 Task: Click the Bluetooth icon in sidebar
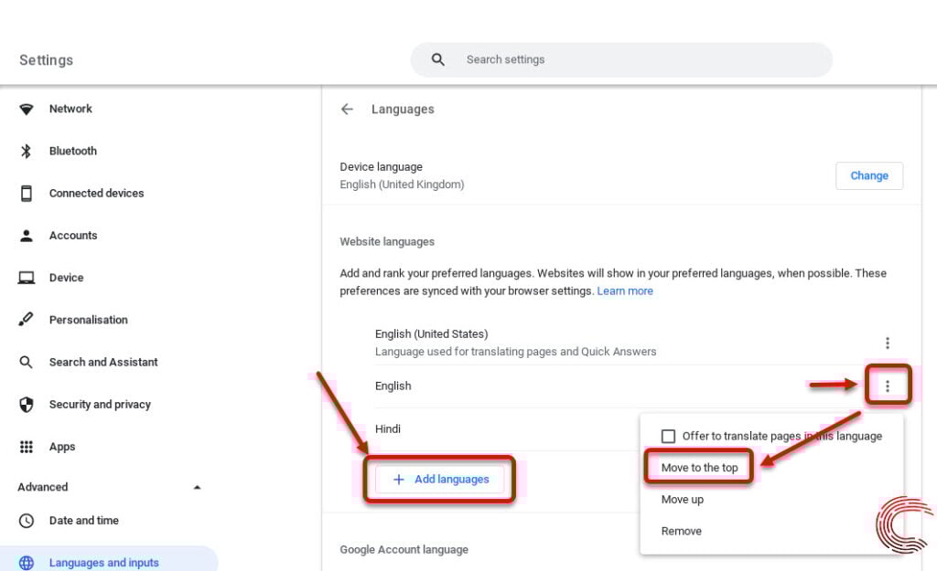pyautogui.click(x=27, y=151)
